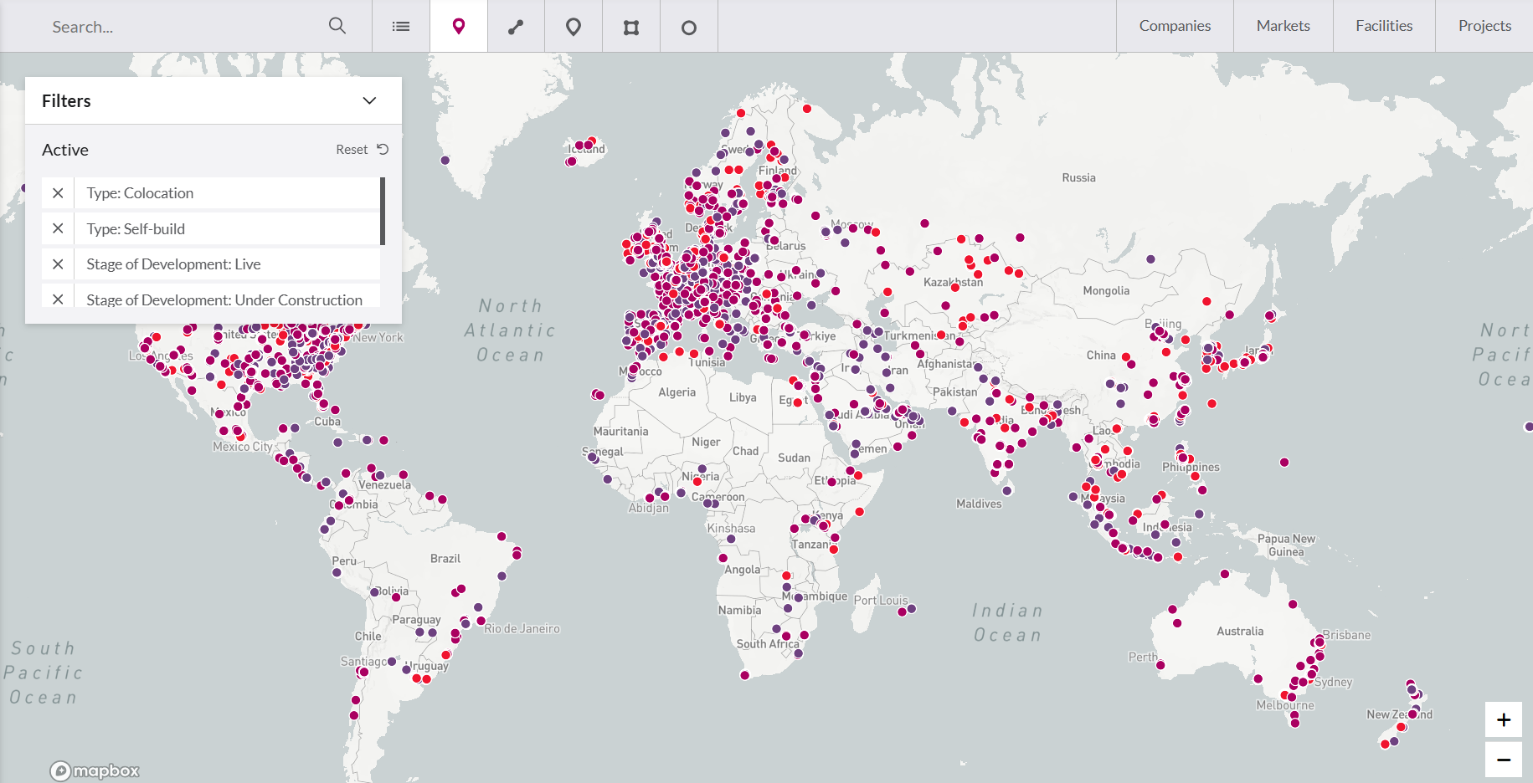The image size is (1533, 783).
Task: Select the line drawing tool icon
Action: [516, 27]
